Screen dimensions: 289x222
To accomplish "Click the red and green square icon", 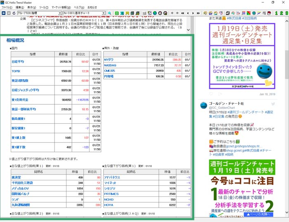I will pyautogui.click(x=249, y=13).
